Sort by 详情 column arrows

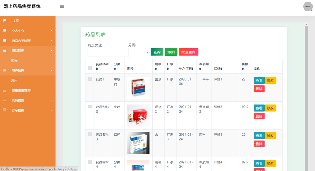[x=221, y=69]
